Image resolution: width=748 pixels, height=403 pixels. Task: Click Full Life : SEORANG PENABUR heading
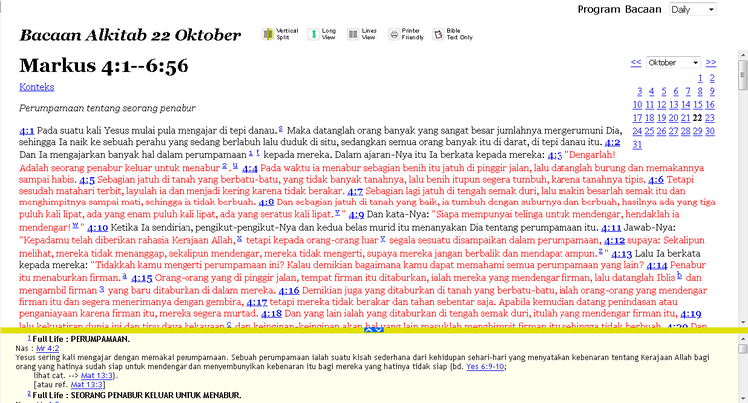pyautogui.click(x=137, y=395)
